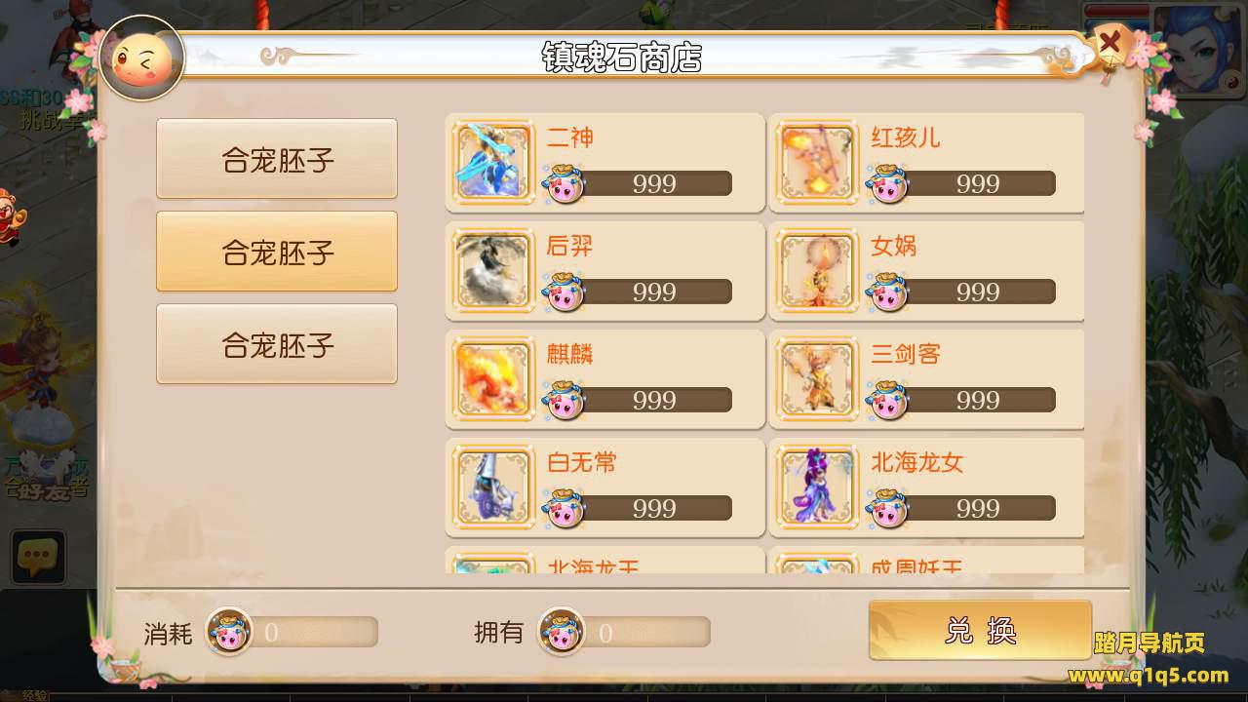Viewport: 1248px width, 702px height.
Task: Select the 白无常 pet portrait icon
Action: [x=494, y=487]
